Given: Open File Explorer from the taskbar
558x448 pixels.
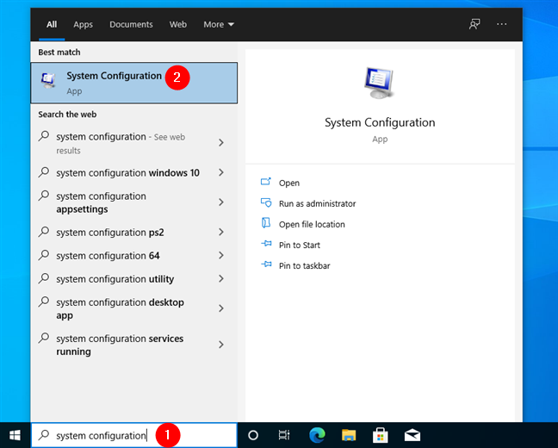Looking at the screenshot, I should [x=349, y=435].
